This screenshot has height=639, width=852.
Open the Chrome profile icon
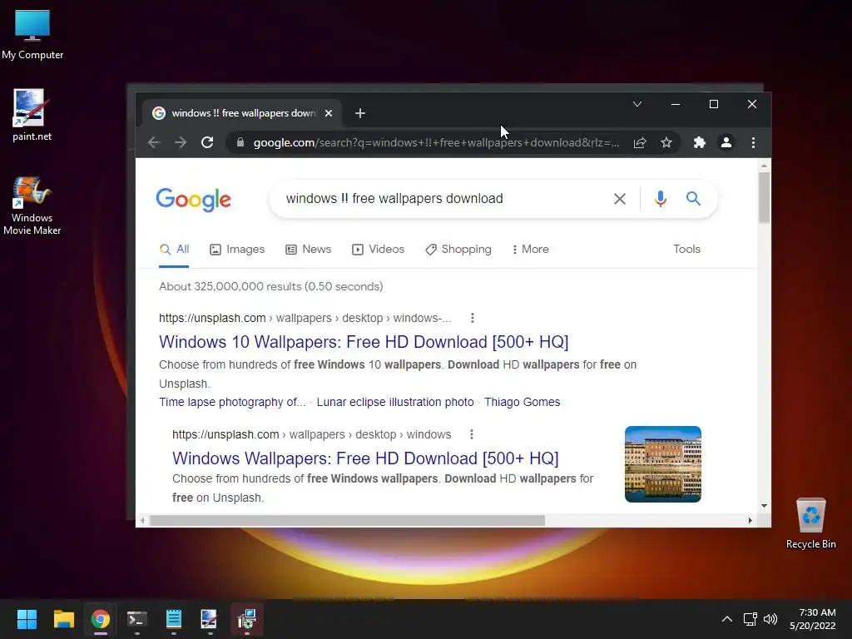click(726, 142)
